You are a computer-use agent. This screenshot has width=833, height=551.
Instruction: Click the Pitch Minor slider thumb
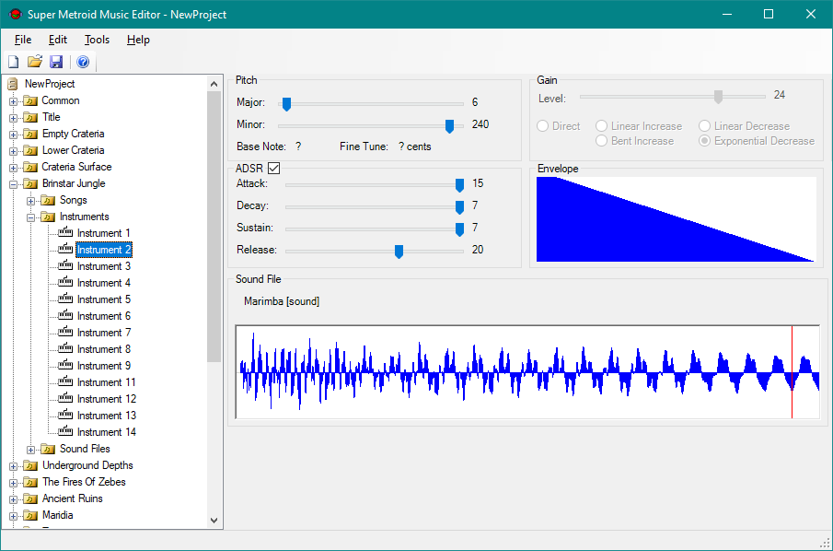tap(449, 125)
